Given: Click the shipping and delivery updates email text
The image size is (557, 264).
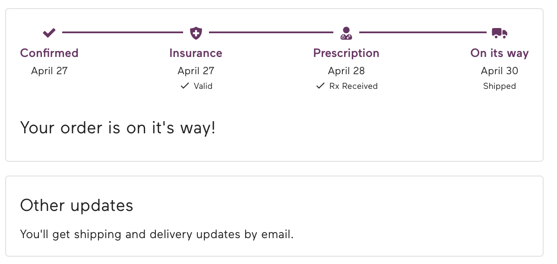Looking at the screenshot, I should coord(157,235).
